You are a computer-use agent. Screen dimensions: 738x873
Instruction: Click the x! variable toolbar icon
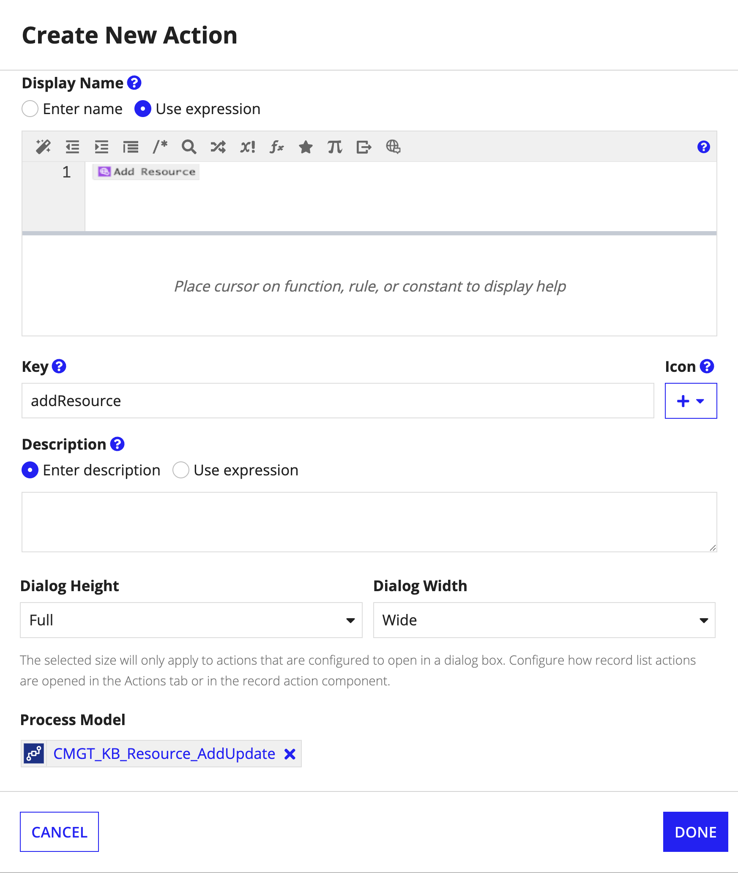point(247,147)
